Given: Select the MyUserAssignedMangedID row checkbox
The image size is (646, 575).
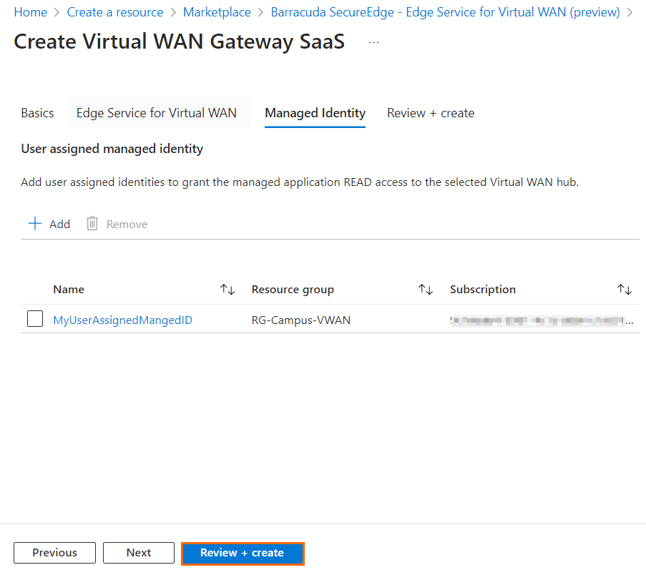Looking at the screenshot, I should click(x=35, y=320).
